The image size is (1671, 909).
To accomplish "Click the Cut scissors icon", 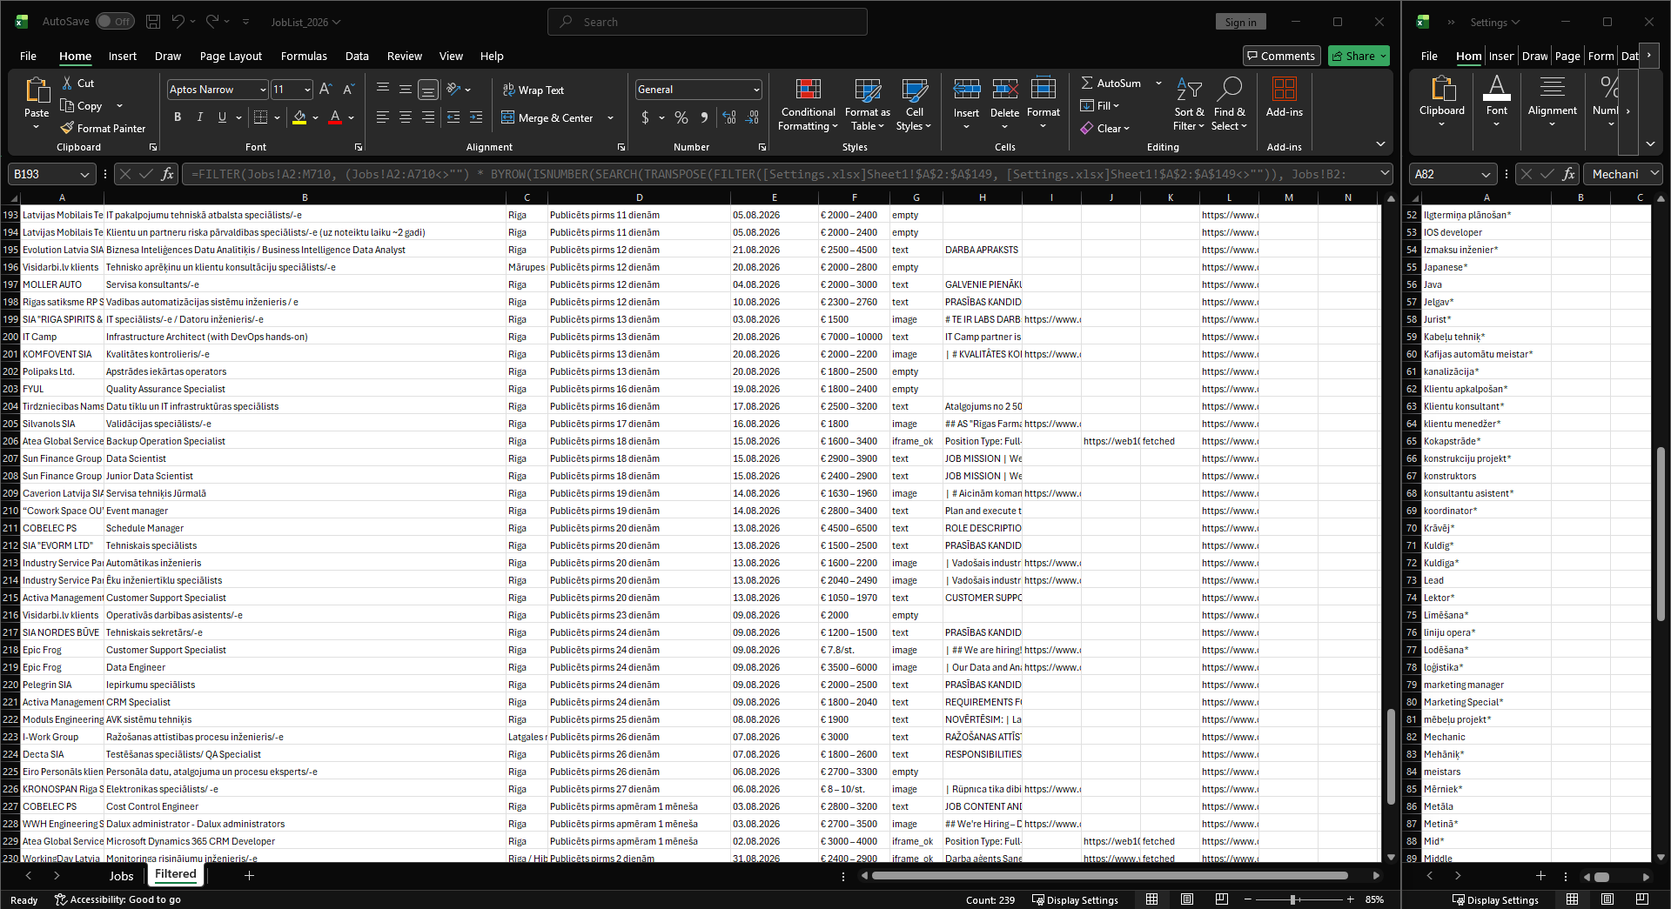I will [x=67, y=83].
